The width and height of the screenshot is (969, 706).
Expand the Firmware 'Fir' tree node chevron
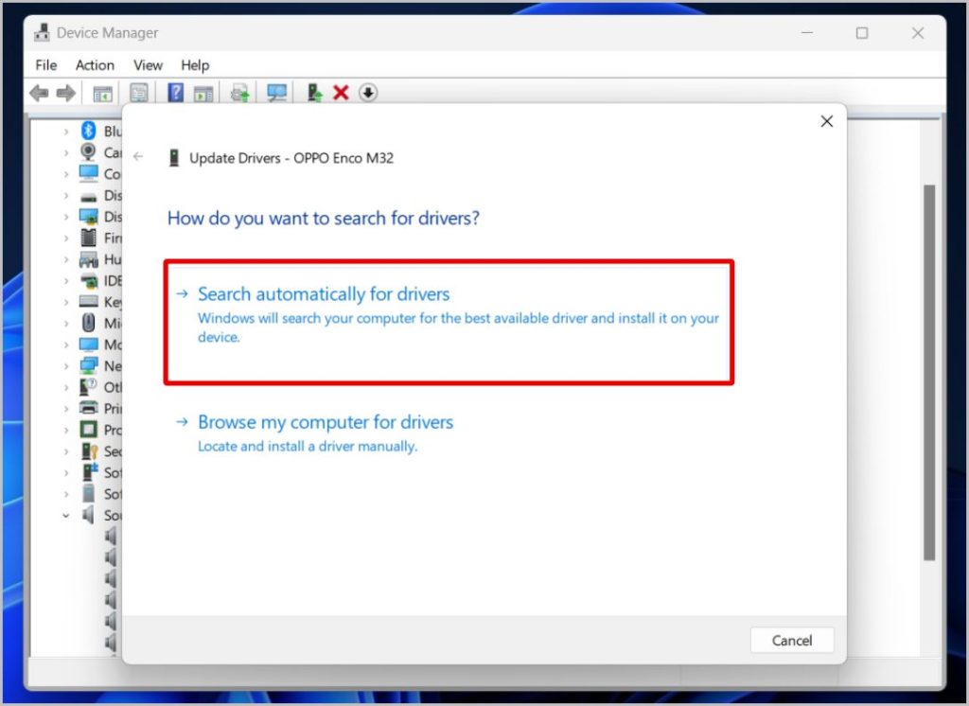(x=65, y=238)
